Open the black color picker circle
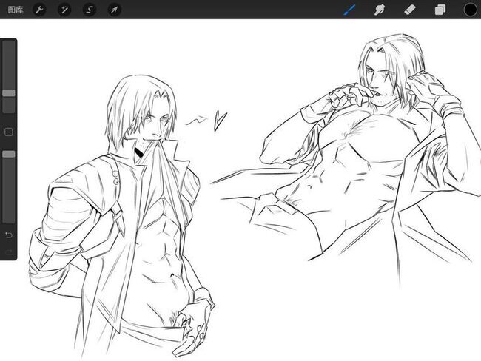This screenshot has height=361, width=481. [x=470, y=10]
